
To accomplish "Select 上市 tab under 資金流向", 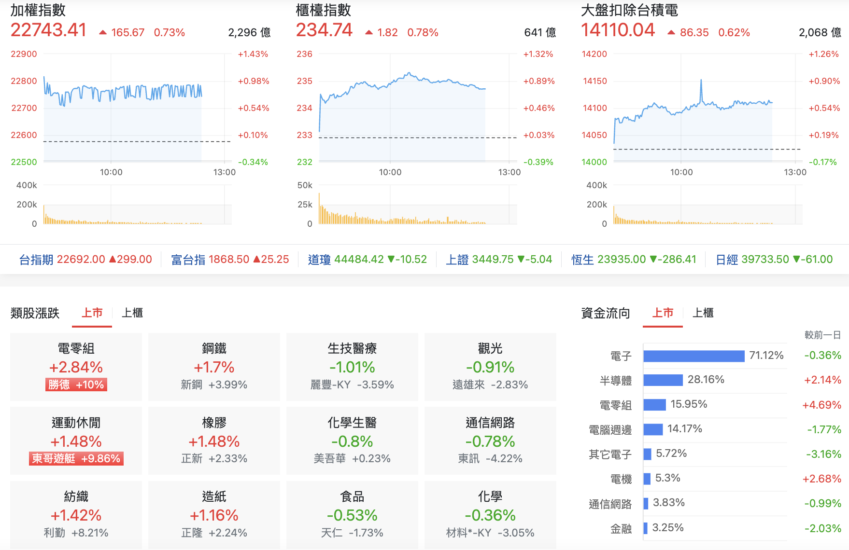I will [x=663, y=313].
